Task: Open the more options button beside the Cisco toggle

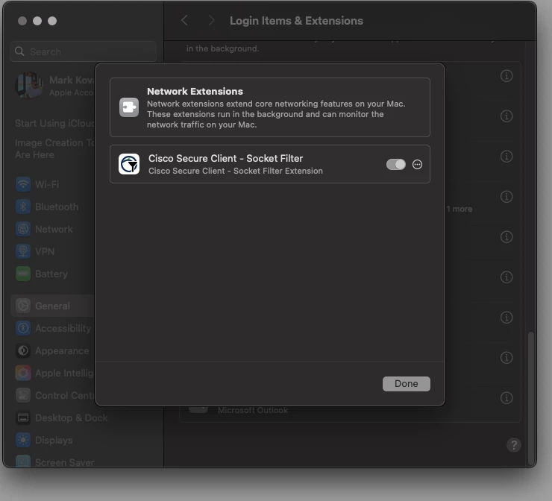Action: click(x=417, y=164)
